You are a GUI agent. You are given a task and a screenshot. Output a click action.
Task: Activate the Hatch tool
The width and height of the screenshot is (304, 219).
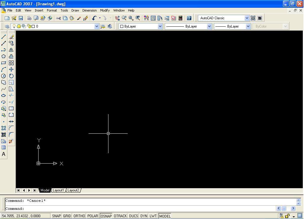(x=4, y=128)
